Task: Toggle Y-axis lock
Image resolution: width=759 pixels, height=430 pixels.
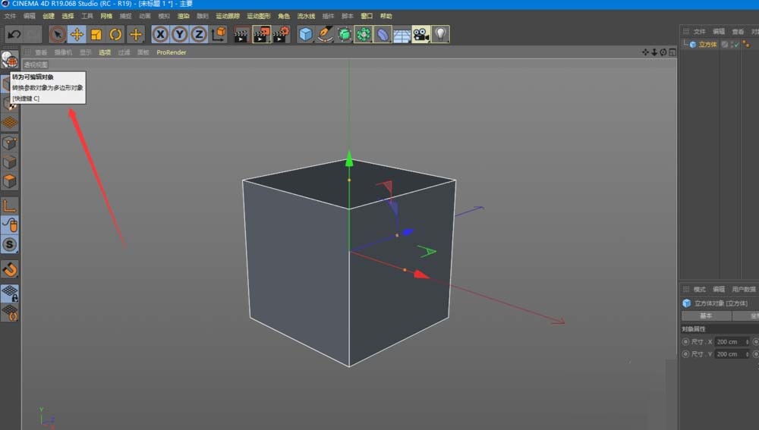Action: [x=179, y=34]
